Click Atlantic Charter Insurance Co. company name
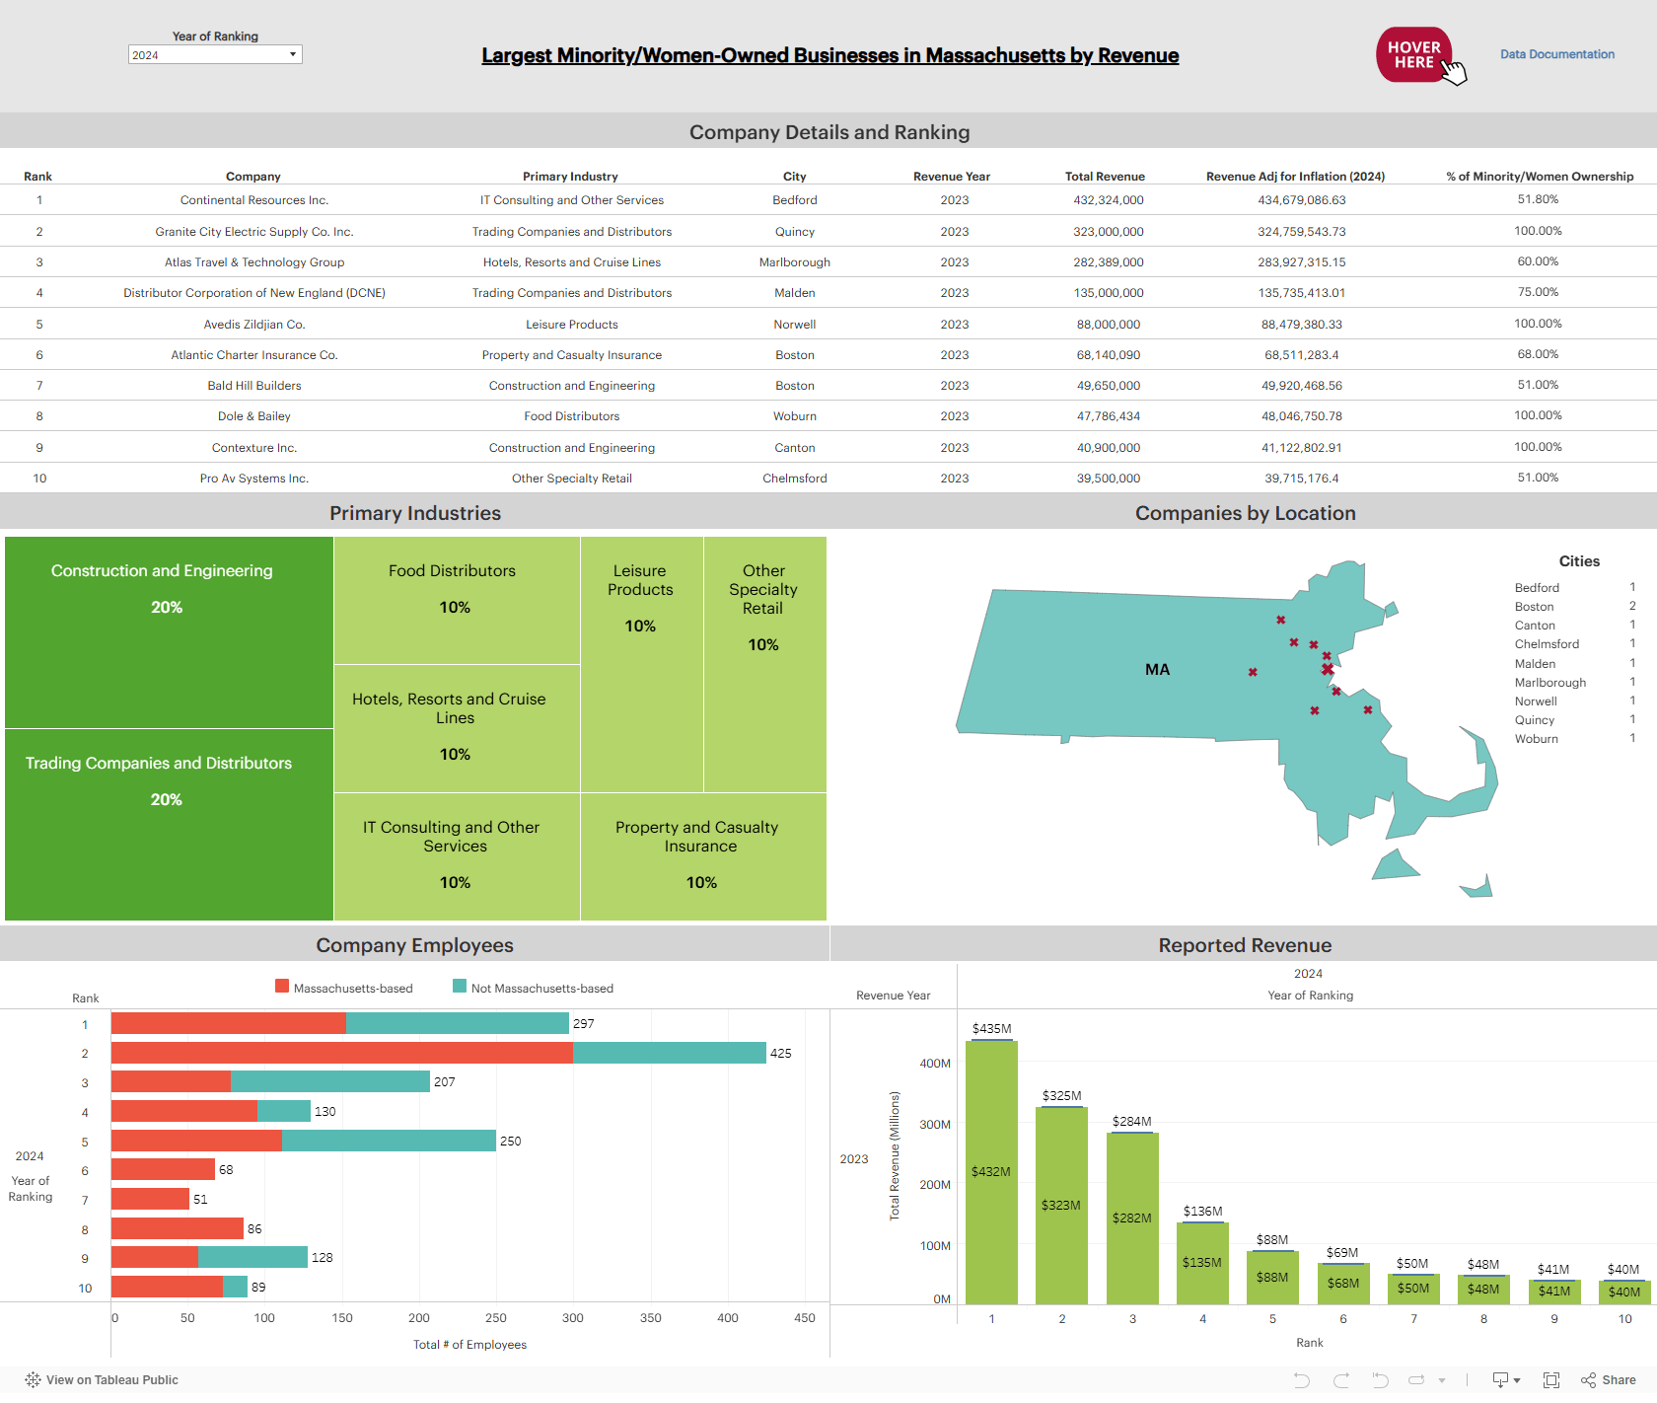Image resolution: width=1657 pixels, height=1403 pixels. pos(254,355)
